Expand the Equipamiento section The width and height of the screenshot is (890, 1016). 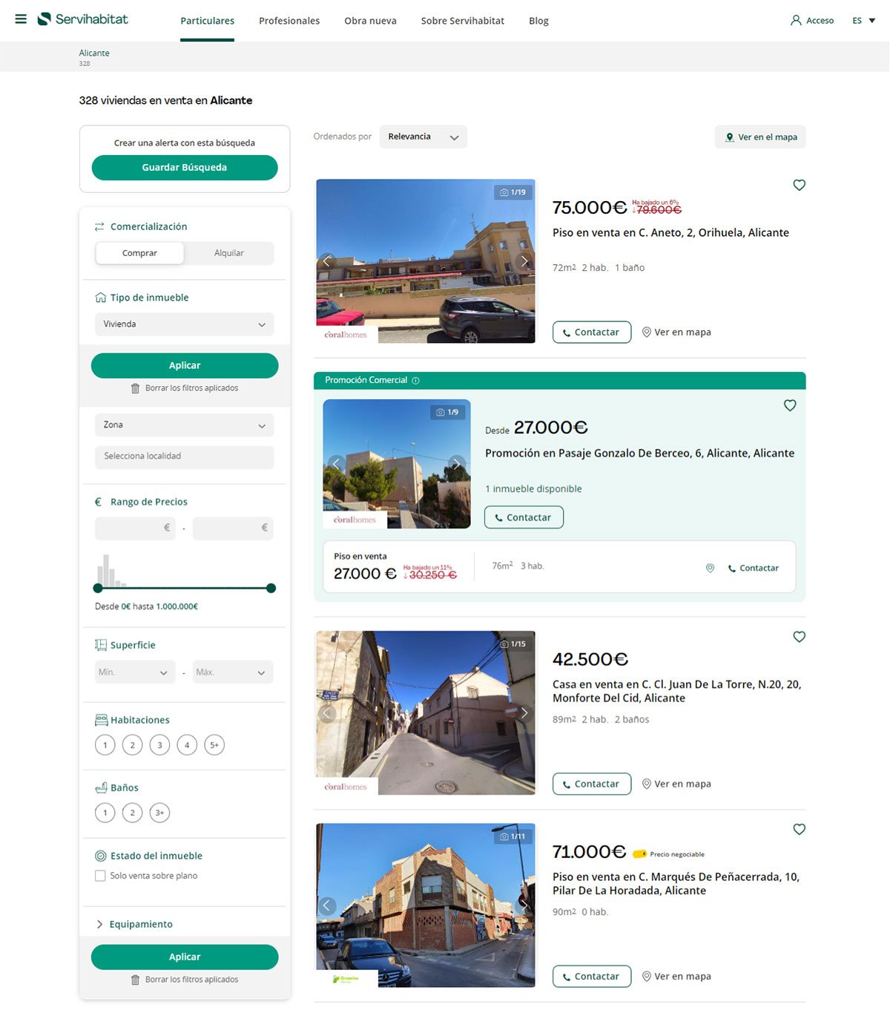pyautogui.click(x=139, y=924)
